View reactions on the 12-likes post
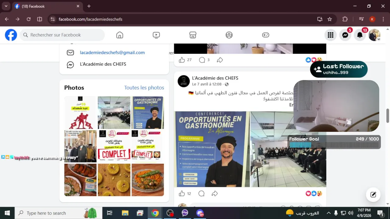390x219 pixels. [x=314, y=193]
